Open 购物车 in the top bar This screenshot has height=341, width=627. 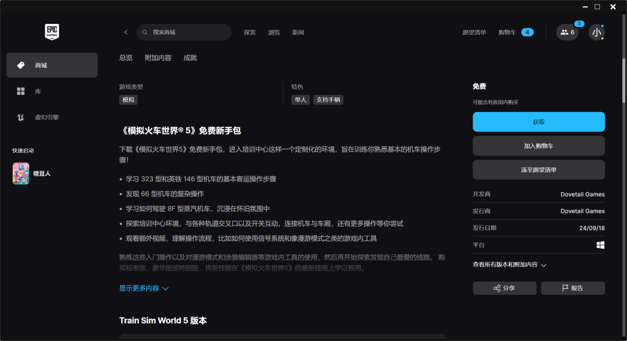pyautogui.click(x=507, y=32)
